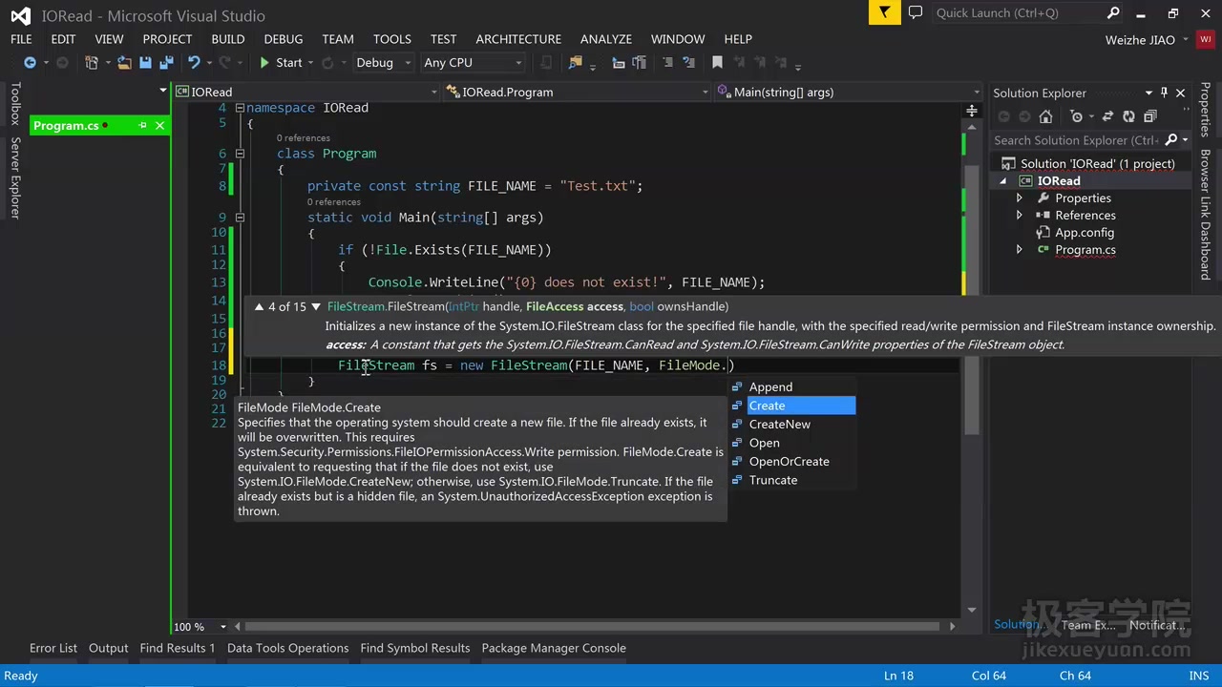The width and height of the screenshot is (1222, 687).
Task: Open the Toolbox side tab
Action: 15,104
